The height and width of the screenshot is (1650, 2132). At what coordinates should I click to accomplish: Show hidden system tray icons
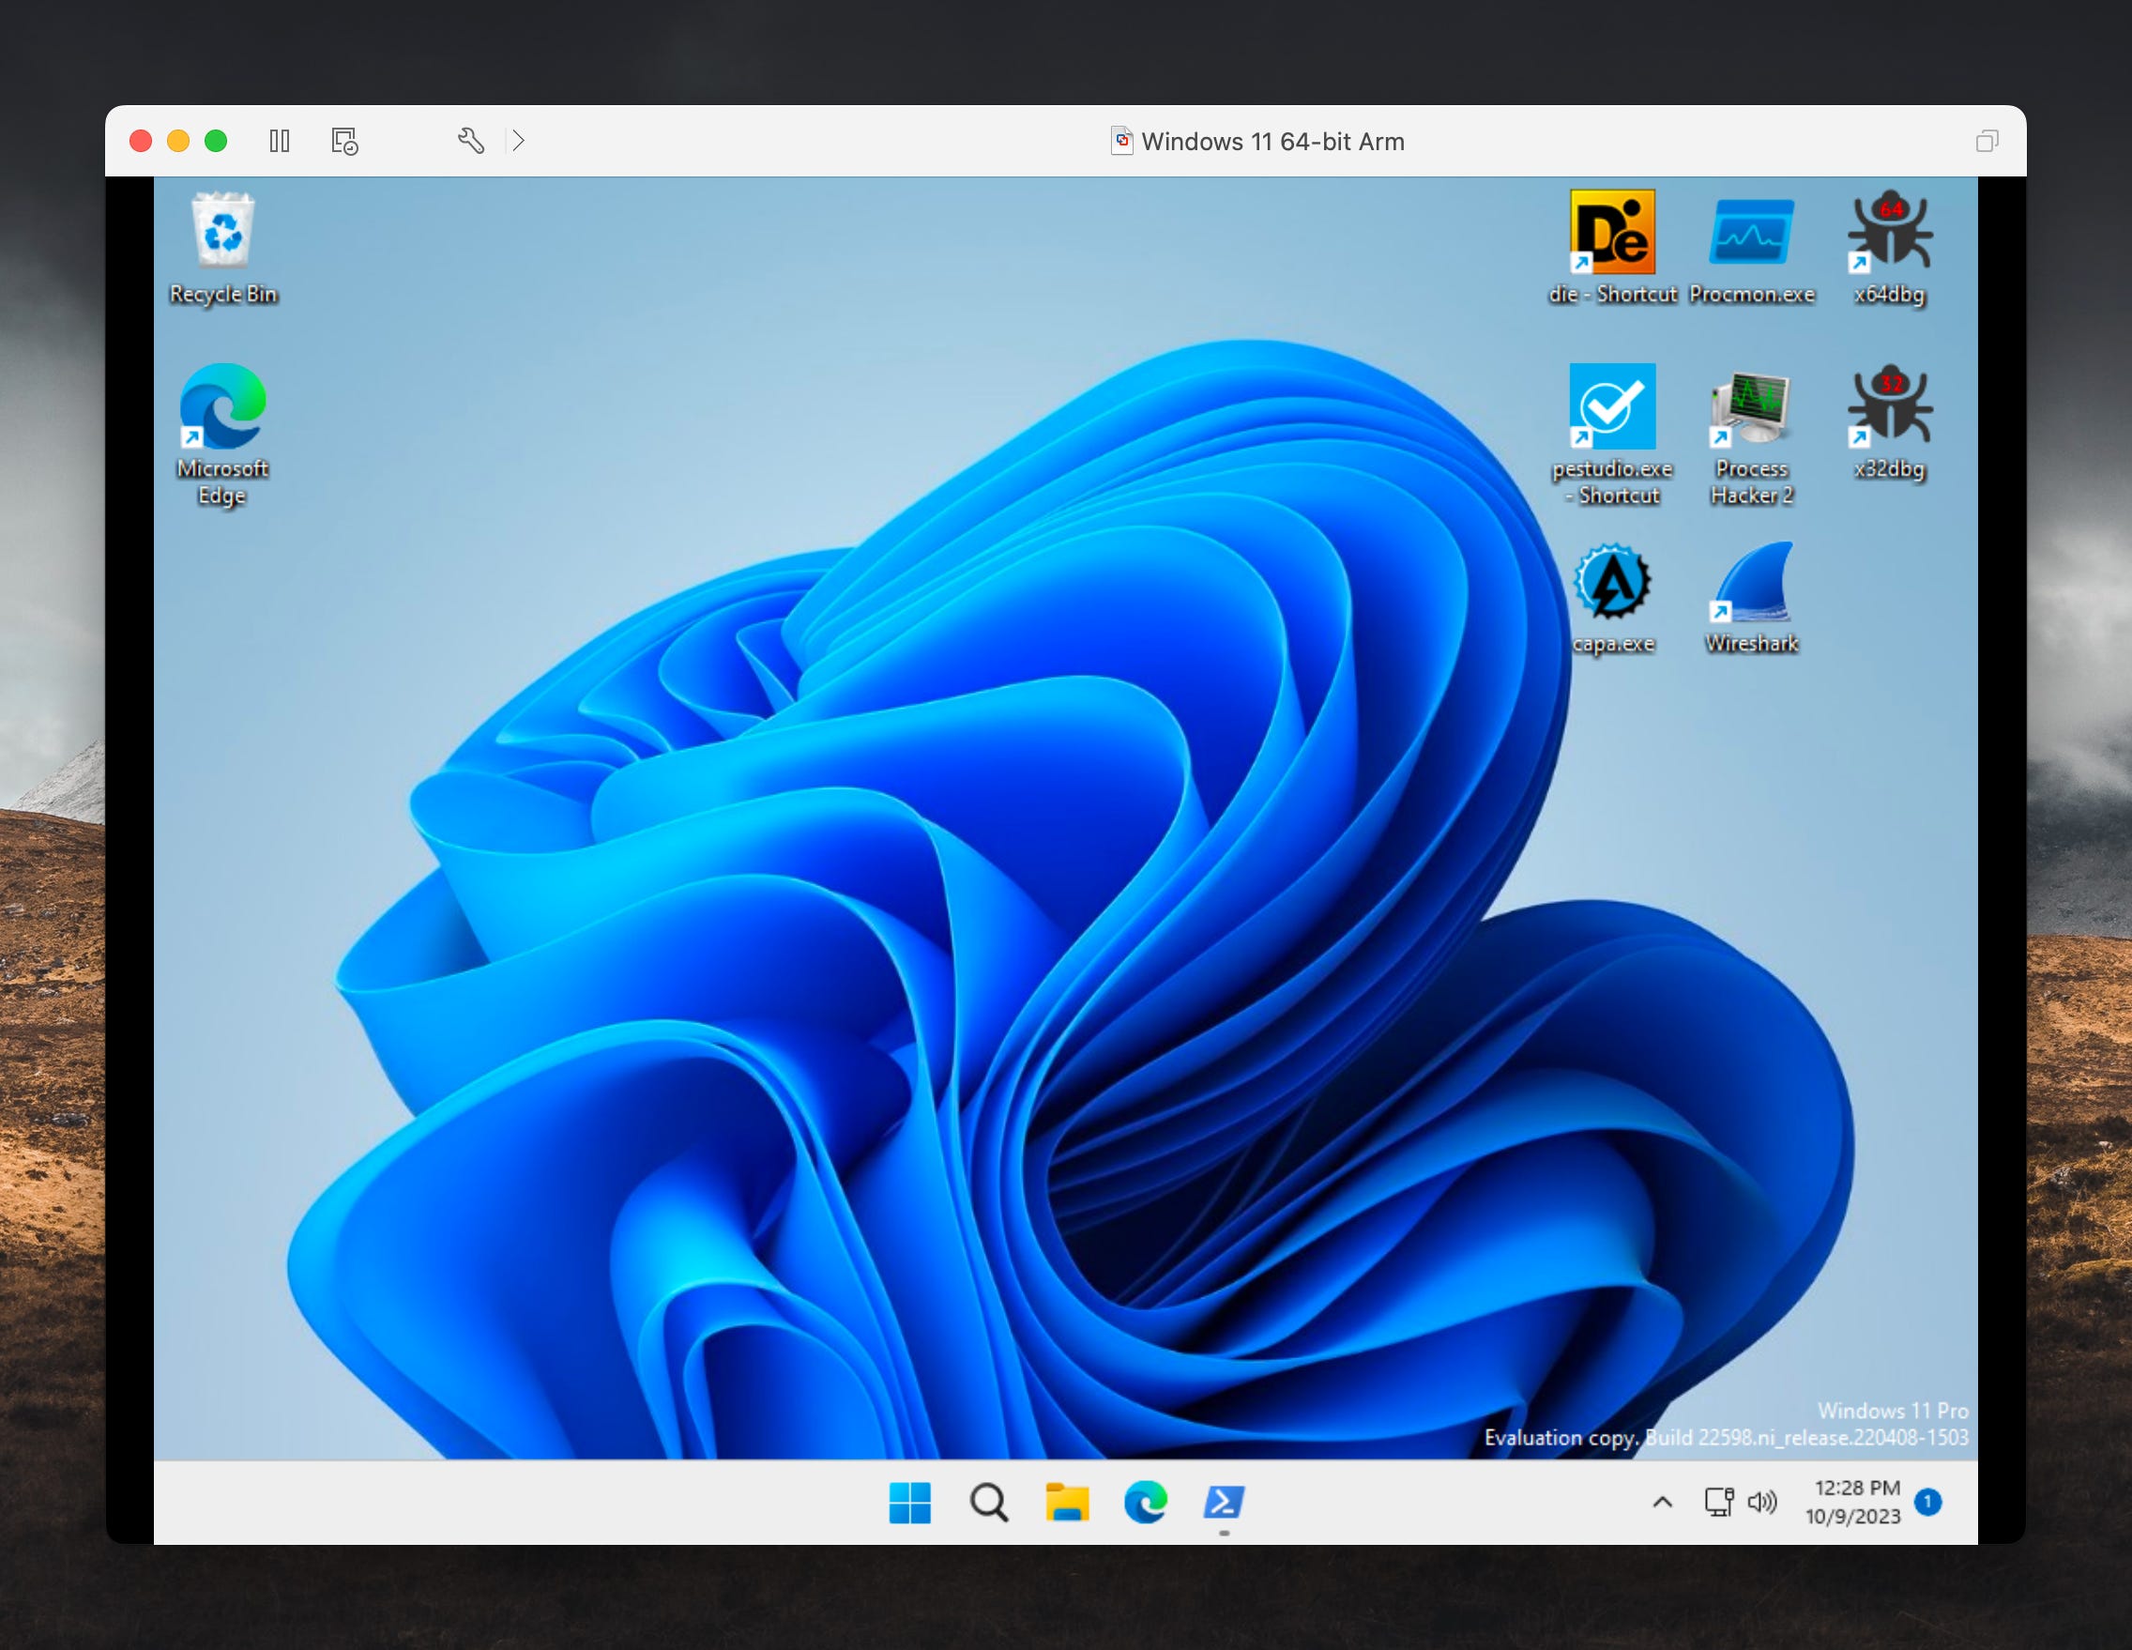(x=1662, y=1502)
